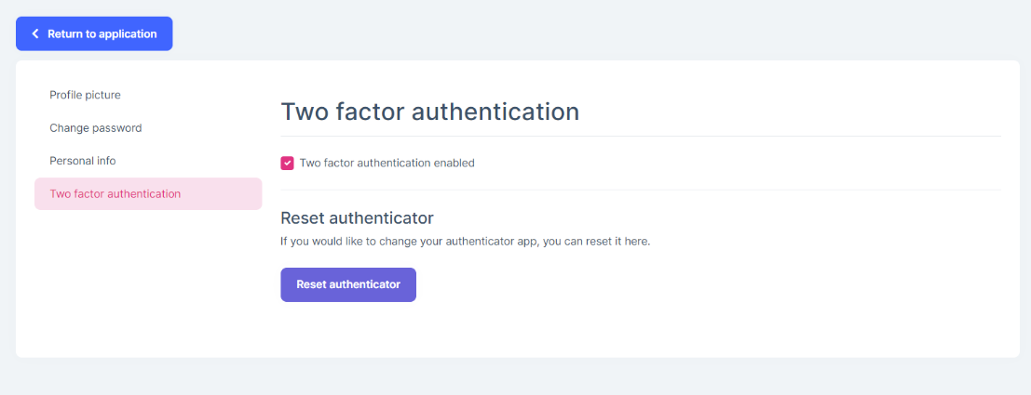Open the Profile picture section
Image resolution: width=1031 pixels, height=395 pixels.
[x=85, y=95]
